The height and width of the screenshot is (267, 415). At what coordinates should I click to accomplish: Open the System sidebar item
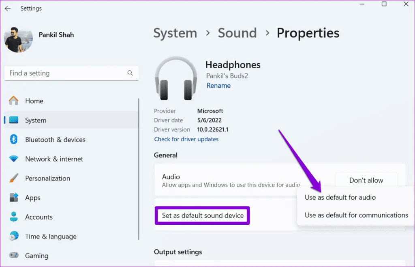click(36, 120)
